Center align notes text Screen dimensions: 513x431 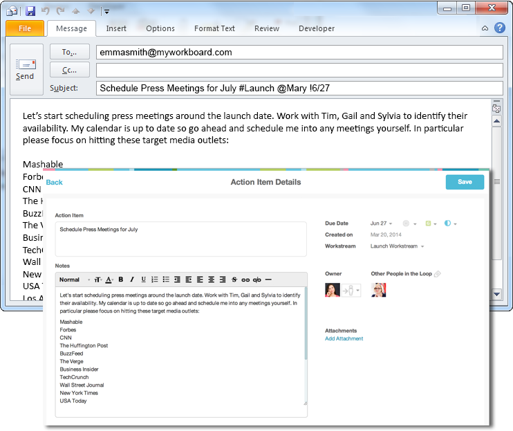(212, 279)
